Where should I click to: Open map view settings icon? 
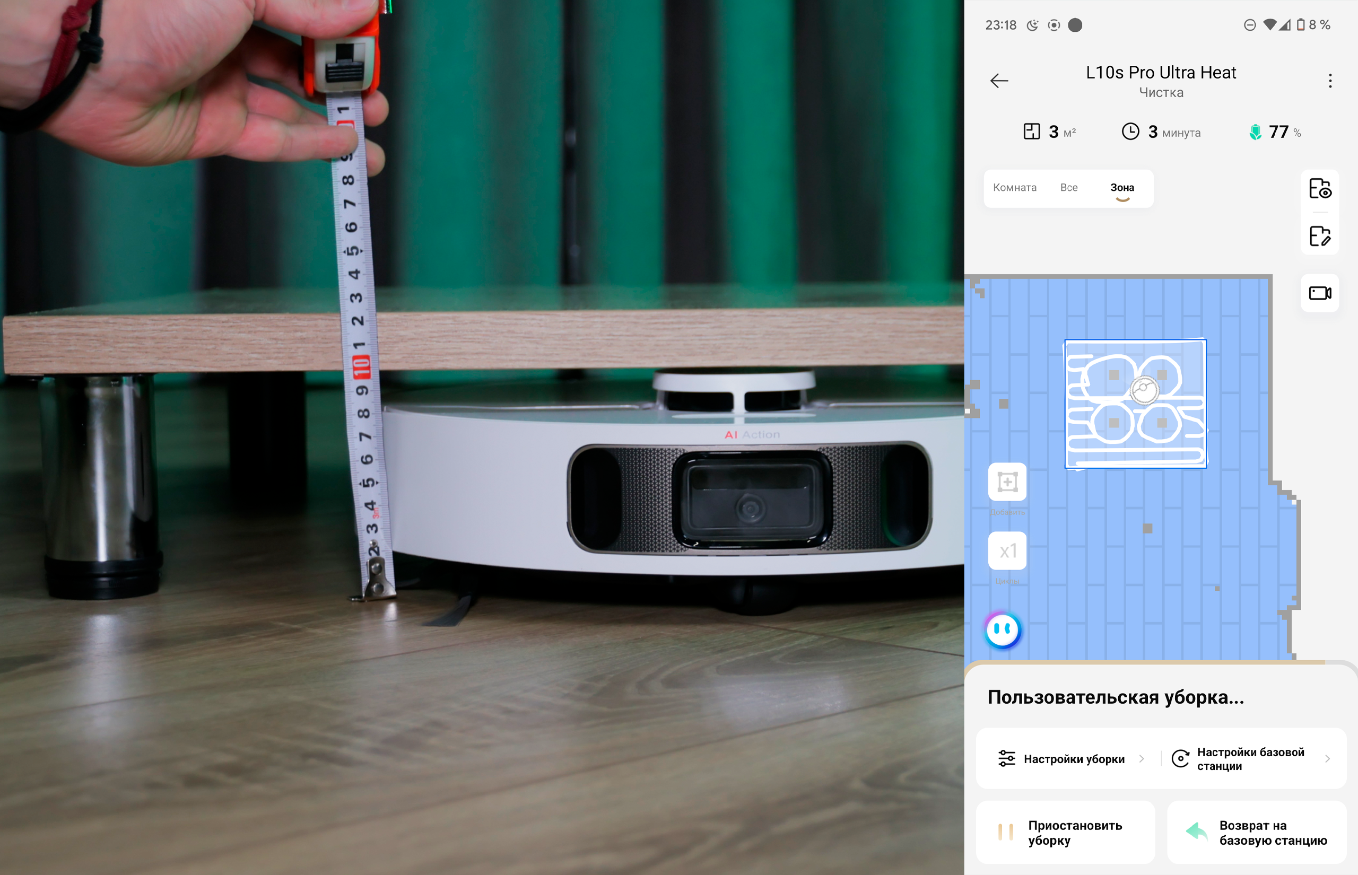[1319, 189]
